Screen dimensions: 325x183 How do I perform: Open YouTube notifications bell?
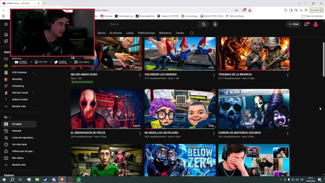coord(306,24)
